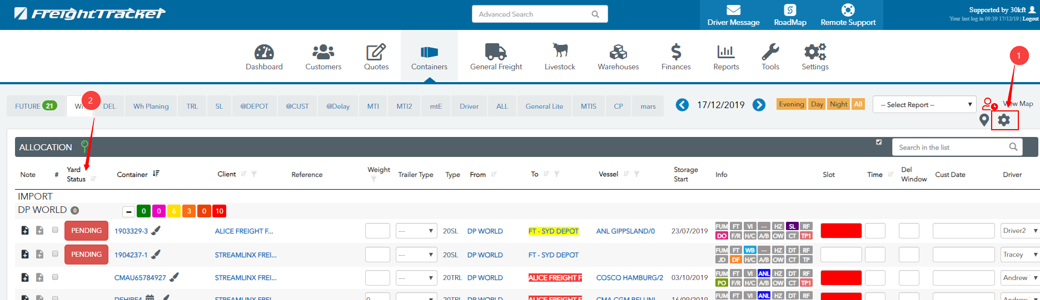1040x300 pixels.
Task: Click the yellow 6 count badge
Action: (174, 211)
